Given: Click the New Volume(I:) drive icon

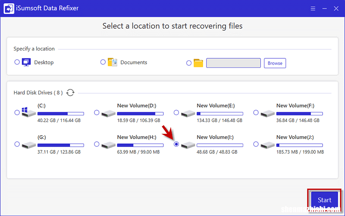Looking at the screenshot, I should (188, 145).
